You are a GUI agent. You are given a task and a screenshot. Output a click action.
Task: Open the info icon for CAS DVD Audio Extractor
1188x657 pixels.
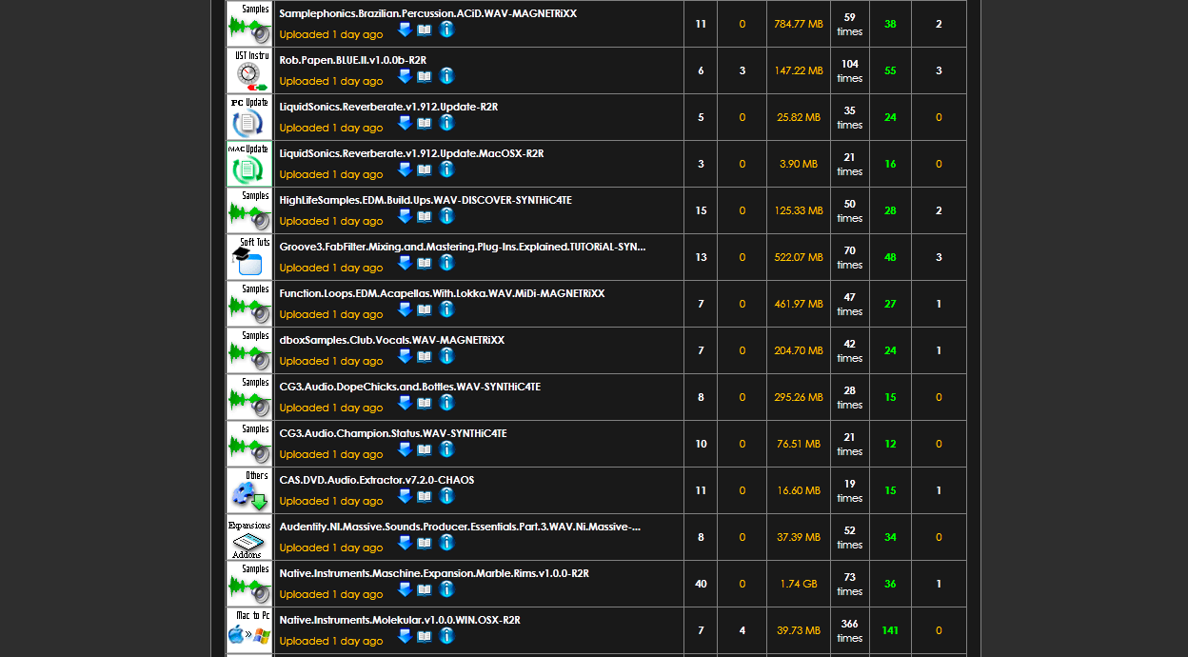point(446,496)
